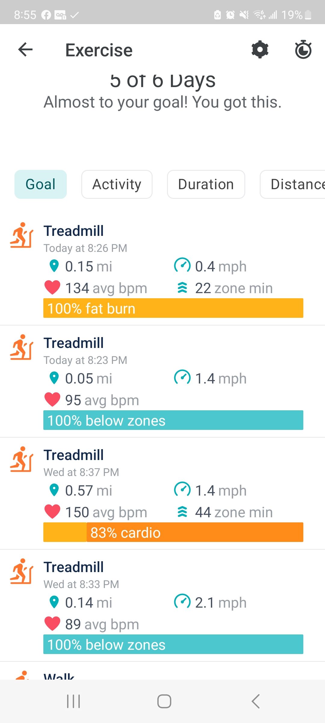Select the Goal filter chip
Screen dimensions: 325x723
41,184
